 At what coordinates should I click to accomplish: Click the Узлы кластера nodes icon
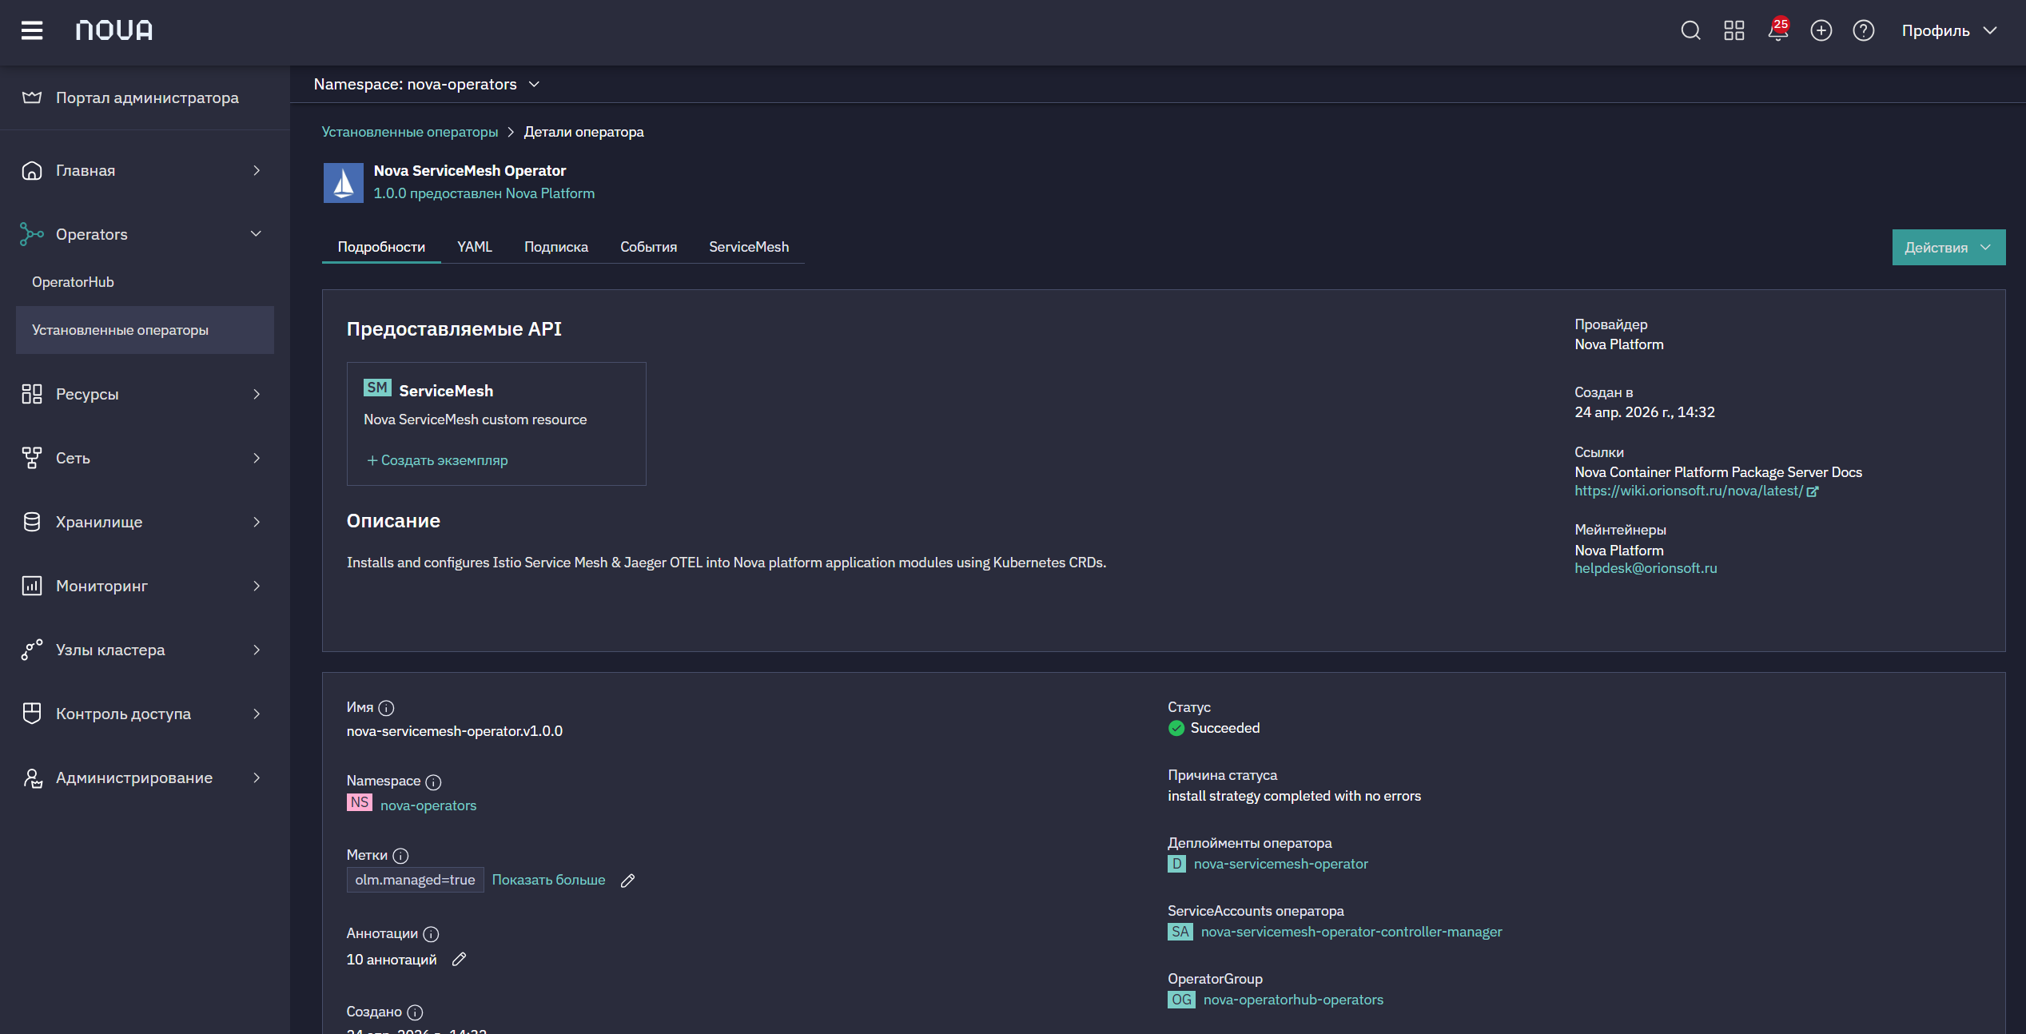point(32,650)
